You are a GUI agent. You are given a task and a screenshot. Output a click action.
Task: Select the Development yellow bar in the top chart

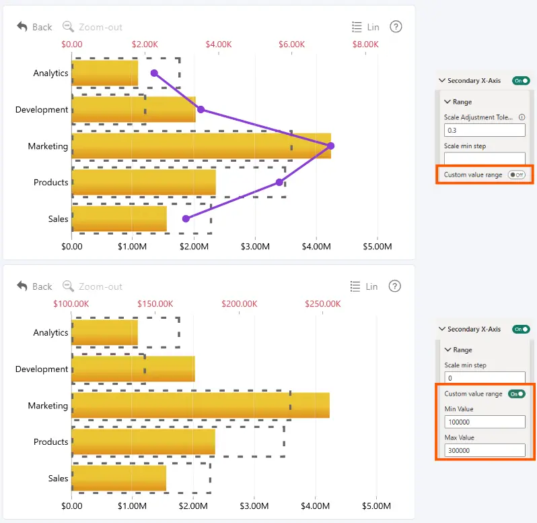(x=133, y=109)
